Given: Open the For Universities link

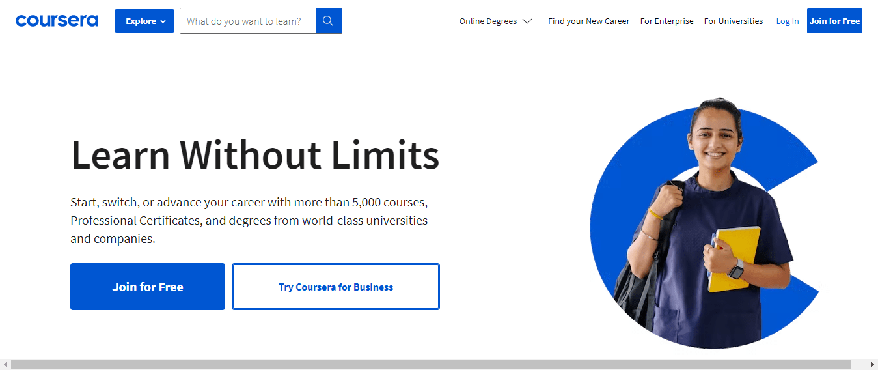Looking at the screenshot, I should [734, 21].
